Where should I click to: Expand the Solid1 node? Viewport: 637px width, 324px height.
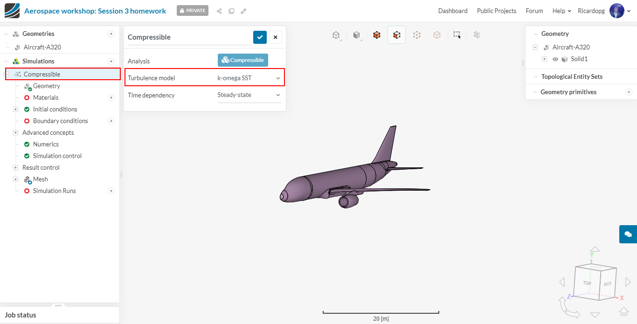pos(544,59)
